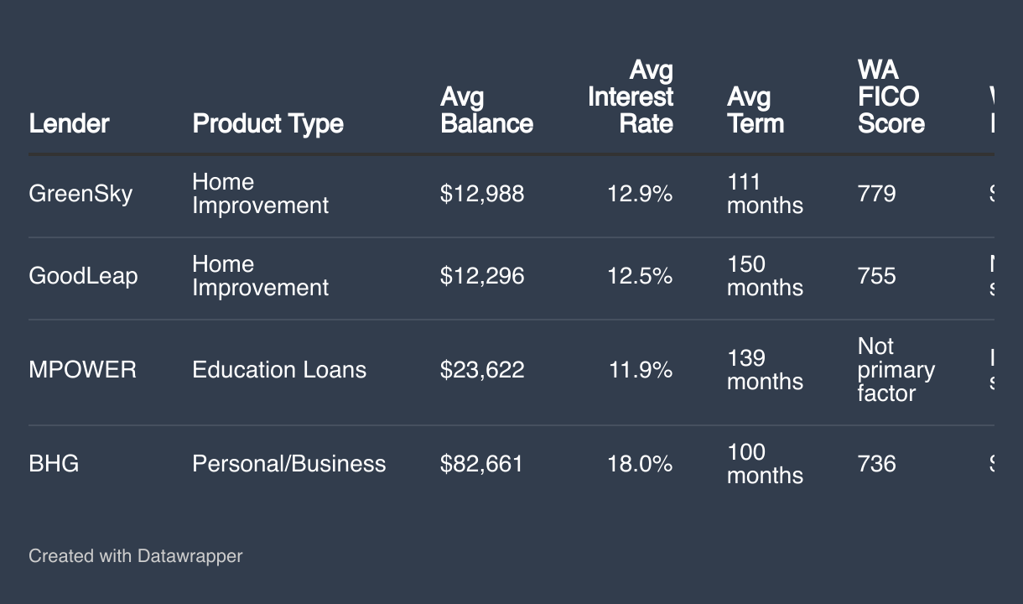Select the $82,661 average balance value
Viewport: 1023px width, 604px height.
(x=481, y=464)
